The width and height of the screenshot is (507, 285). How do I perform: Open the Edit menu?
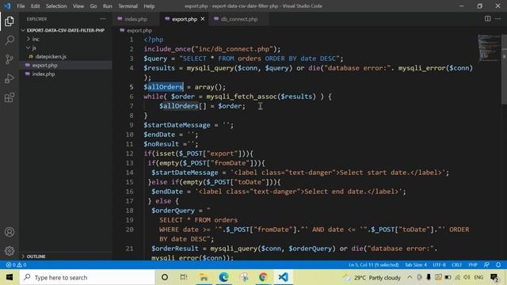click(35, 6)
